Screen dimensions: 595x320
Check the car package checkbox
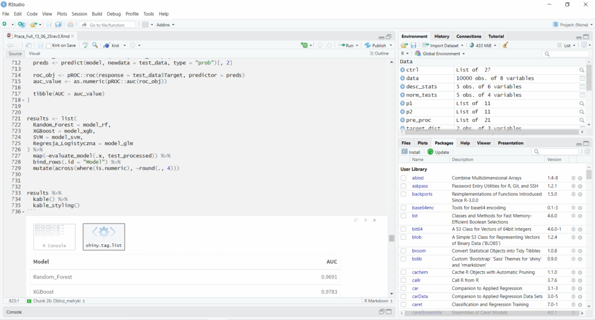click(x=403, y=289)
